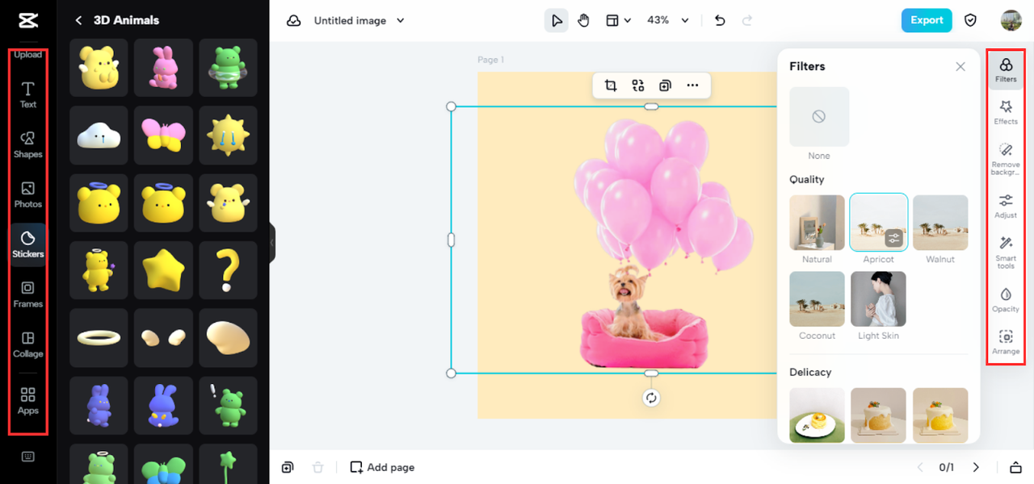Click the Page 1 label
Image resolution: width=1034 pixels, height=484 pixels.
[490, 60]
